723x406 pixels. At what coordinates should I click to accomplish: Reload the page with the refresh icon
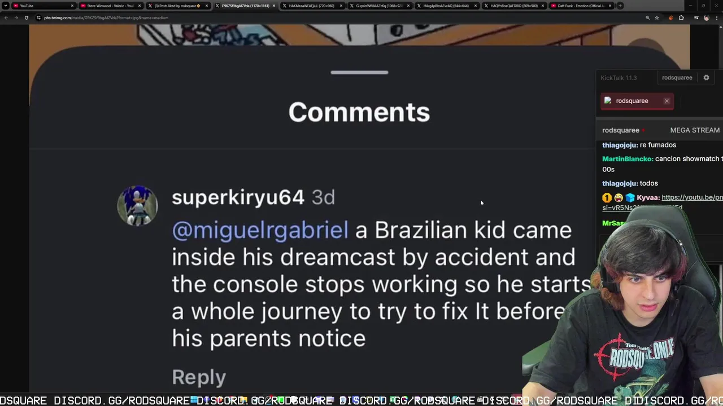click(26, 17)
